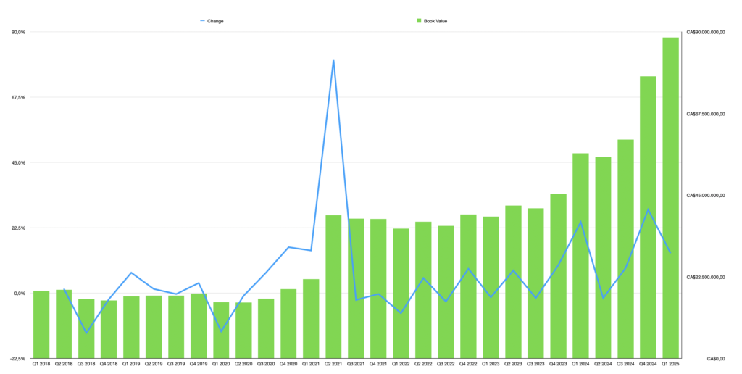
Task: Click the Q4 2023 green bar
Action: (558, 275)
